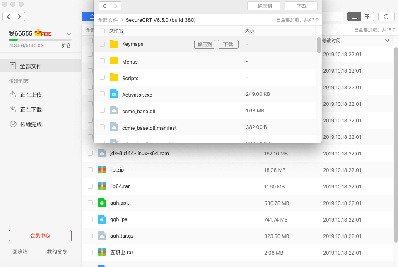The height and width of the screenshot is (267, 398).
Task: Check the ccme_base.dll checkbox
Action: pos(102,110)
